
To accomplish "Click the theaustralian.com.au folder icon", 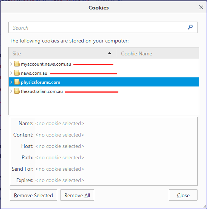I will pyautogui.click(x=17, y=91).
